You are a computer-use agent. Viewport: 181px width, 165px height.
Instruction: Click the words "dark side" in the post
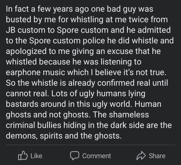(131, 125)
